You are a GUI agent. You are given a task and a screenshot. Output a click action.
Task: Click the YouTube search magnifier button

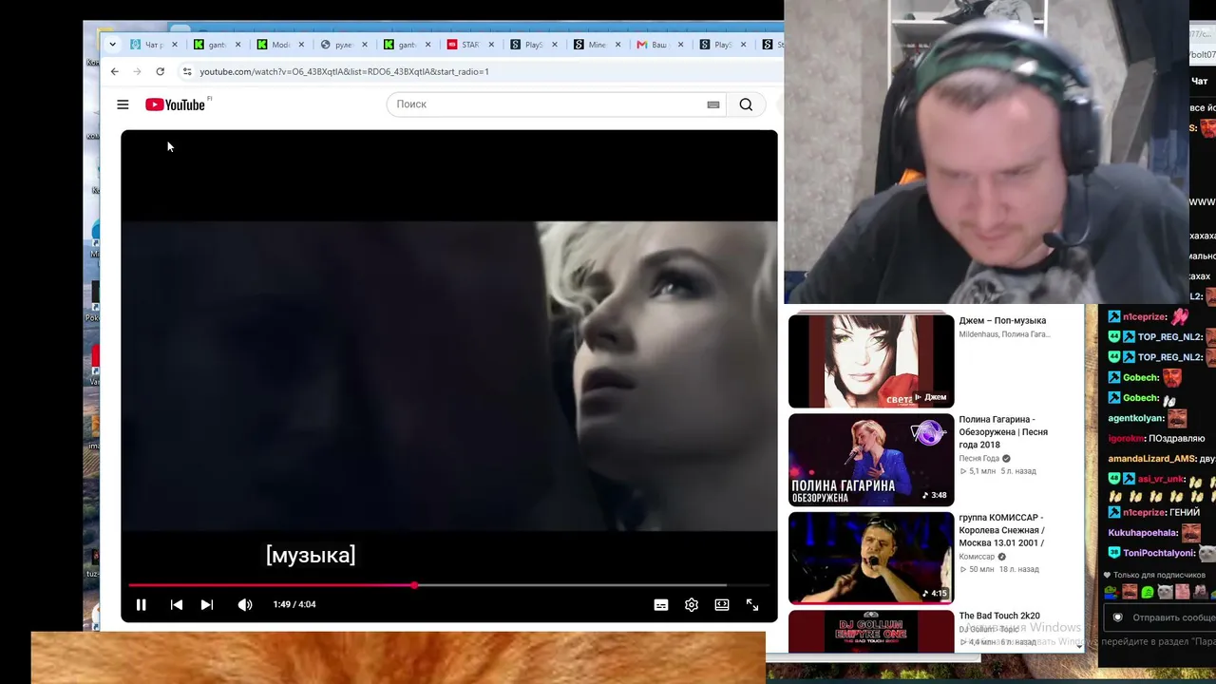coord(746,104)
